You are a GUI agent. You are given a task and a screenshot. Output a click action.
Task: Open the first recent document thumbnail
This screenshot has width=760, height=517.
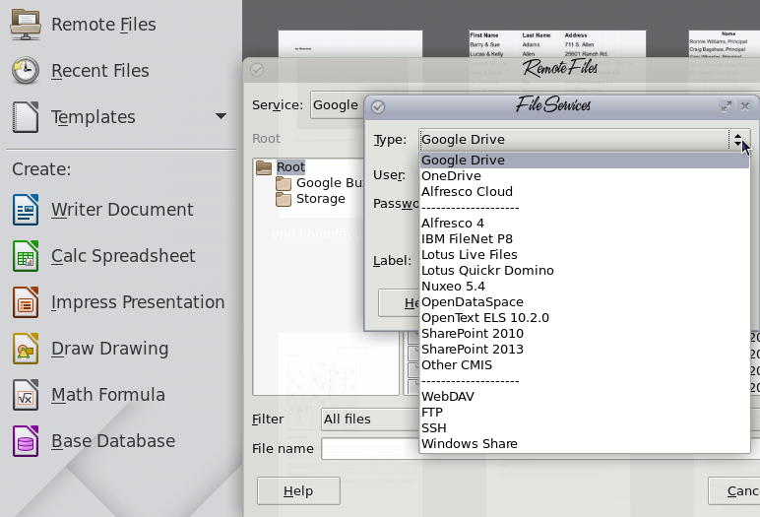349,44
